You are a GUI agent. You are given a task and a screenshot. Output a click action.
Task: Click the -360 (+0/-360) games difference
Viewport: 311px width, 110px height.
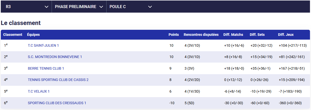[290, 103]
